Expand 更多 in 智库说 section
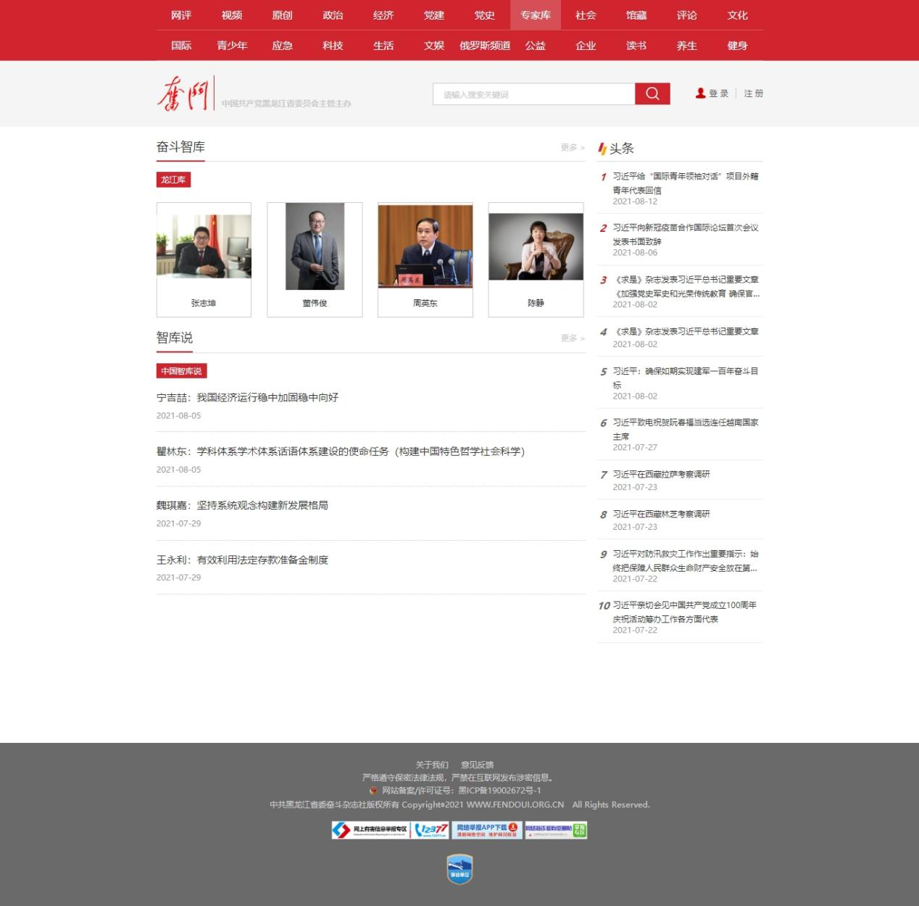Image resolution: width=919 pixels, height=906 pixels. (572, 338)
